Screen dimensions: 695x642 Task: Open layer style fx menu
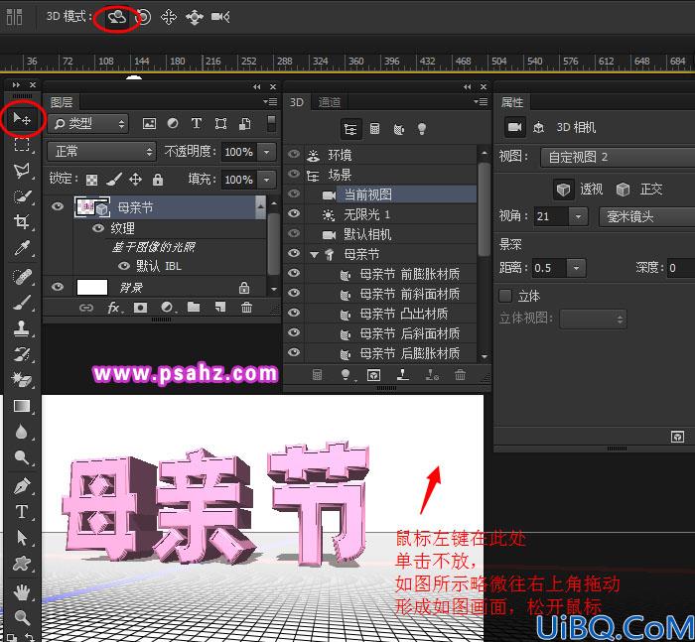[115, 308]
